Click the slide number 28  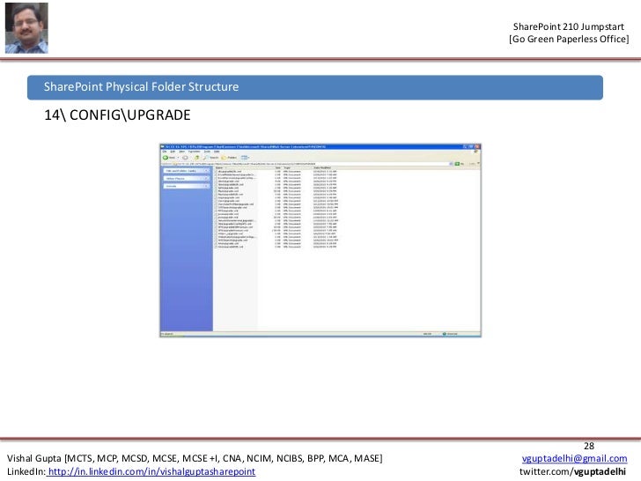click(589, 446)
